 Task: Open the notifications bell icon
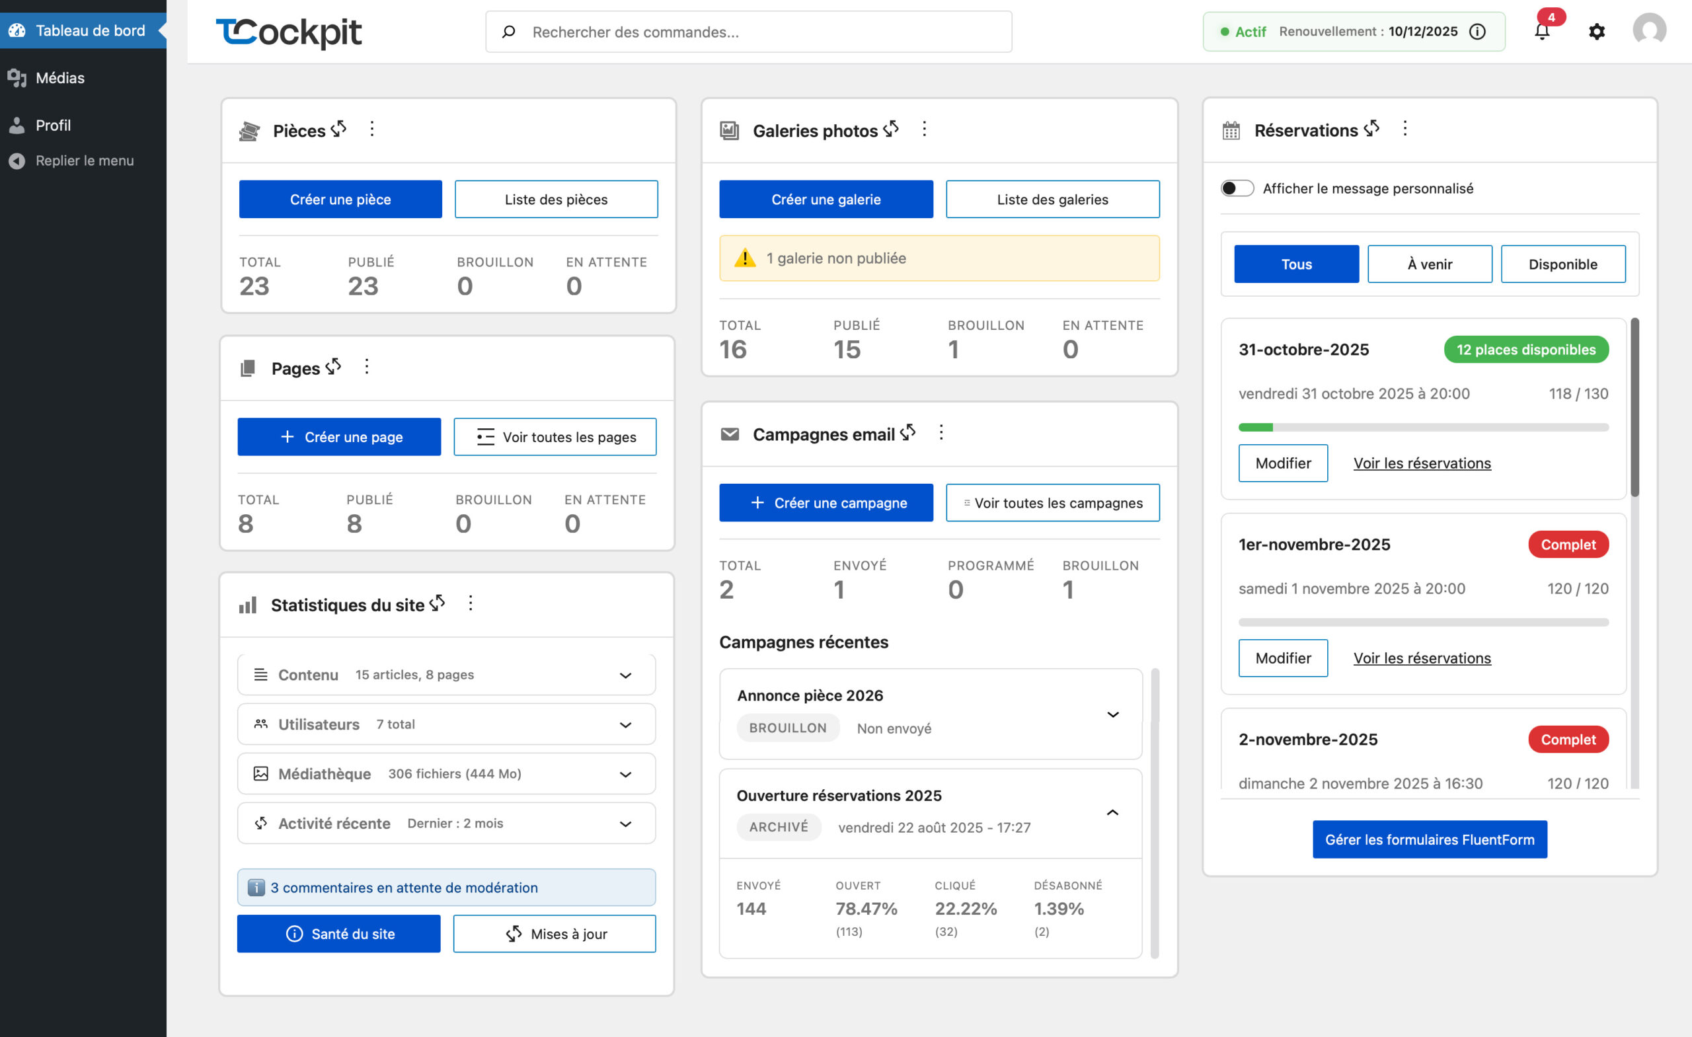click(x=1541, y=32)
